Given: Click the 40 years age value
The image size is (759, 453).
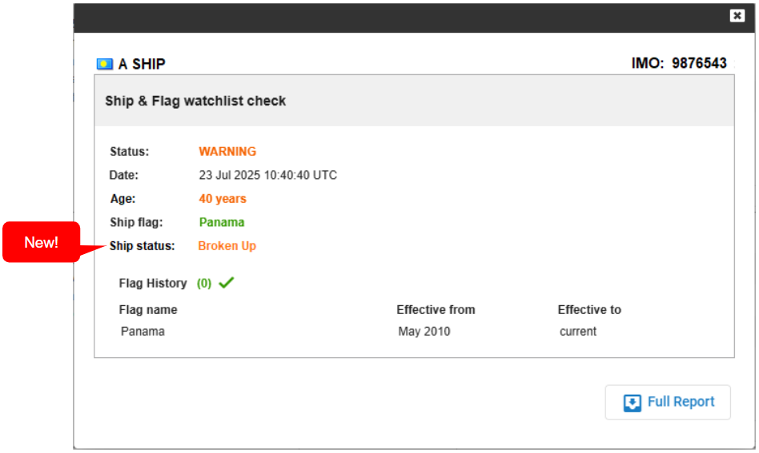Looking at the screenshot, I should pyautogui.click(x=223, y=199).
